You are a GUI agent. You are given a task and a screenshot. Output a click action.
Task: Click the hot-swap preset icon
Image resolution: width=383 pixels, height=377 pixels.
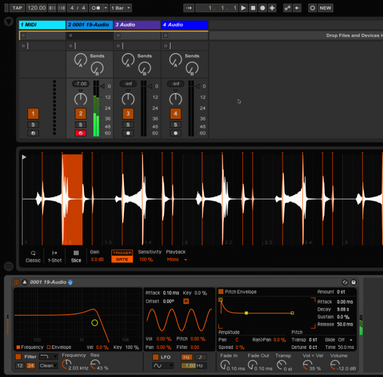[x=345, y=282]
